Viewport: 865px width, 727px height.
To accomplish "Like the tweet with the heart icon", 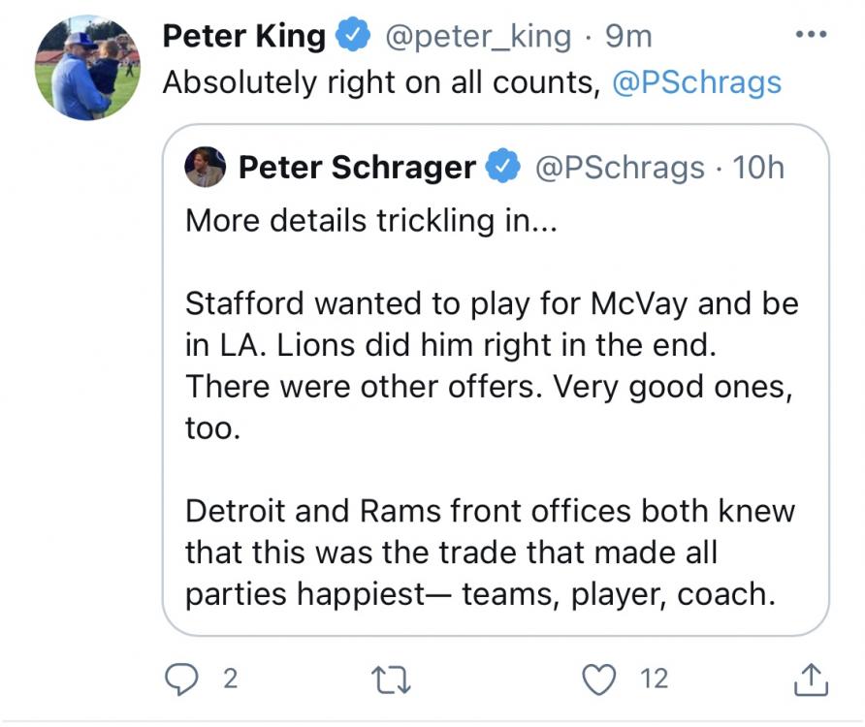I will (601, 680).
